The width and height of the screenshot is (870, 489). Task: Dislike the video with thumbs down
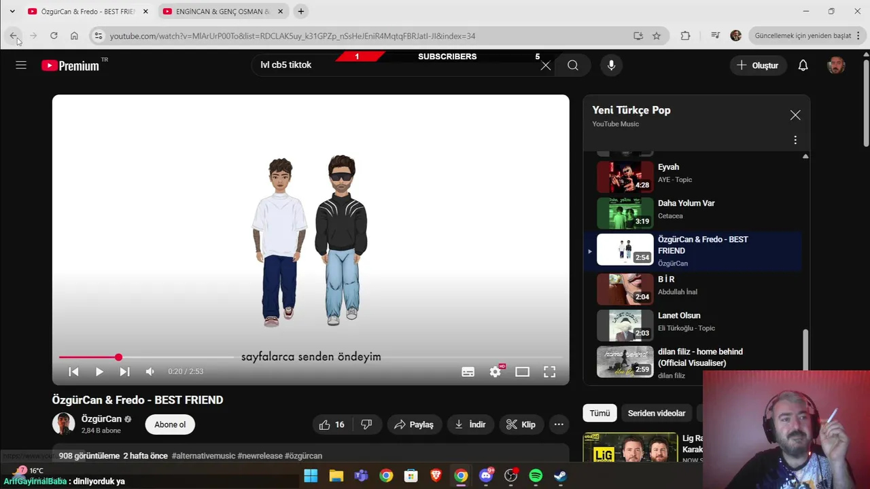pyautogui.click(x=366, y=424)
